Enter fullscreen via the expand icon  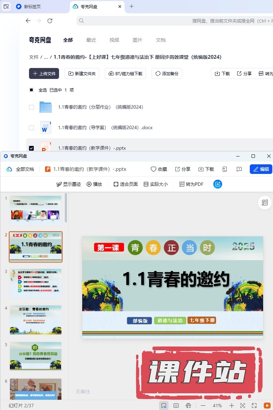[x=254, y=406]
